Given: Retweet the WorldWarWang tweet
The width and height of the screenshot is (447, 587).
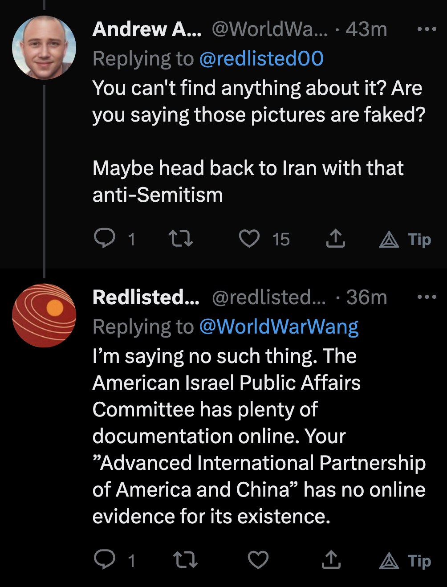Looking at the screenshot, I should [x=181, y=239].
